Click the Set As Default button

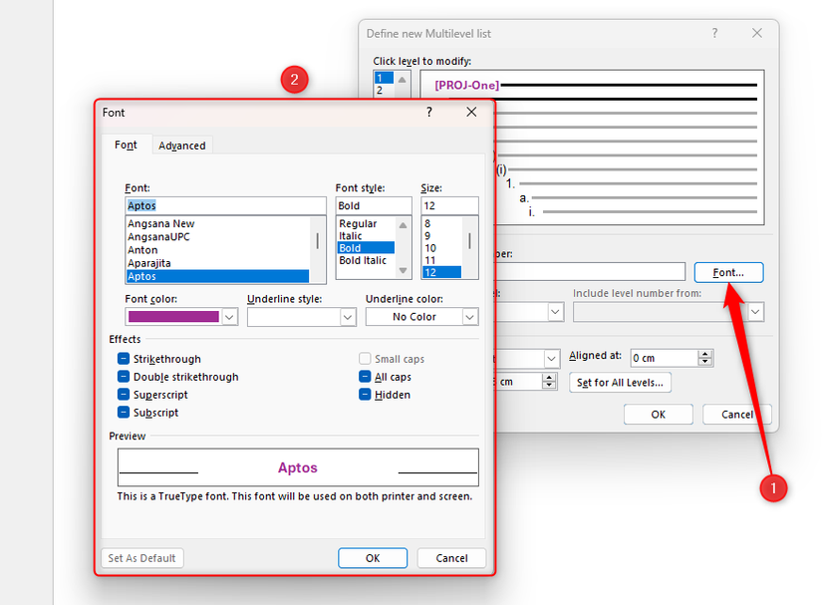[x=141, y=558]
